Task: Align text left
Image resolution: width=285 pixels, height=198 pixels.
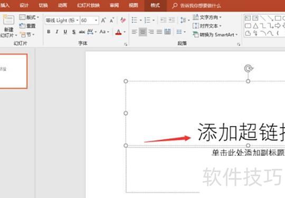Action: click(135, 32)
